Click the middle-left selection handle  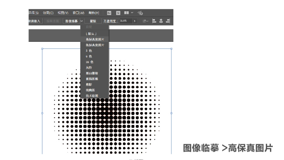[x=42, y=113]
